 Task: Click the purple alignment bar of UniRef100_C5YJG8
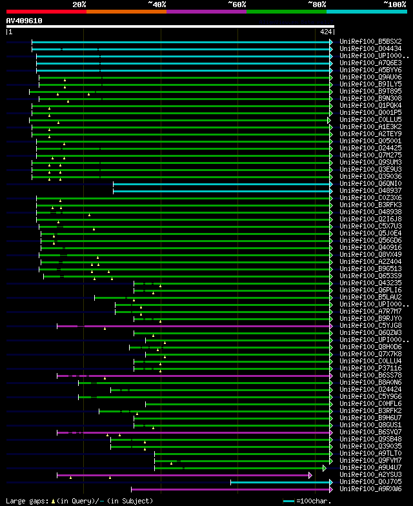pyautogui.click(x=194, y=327)
